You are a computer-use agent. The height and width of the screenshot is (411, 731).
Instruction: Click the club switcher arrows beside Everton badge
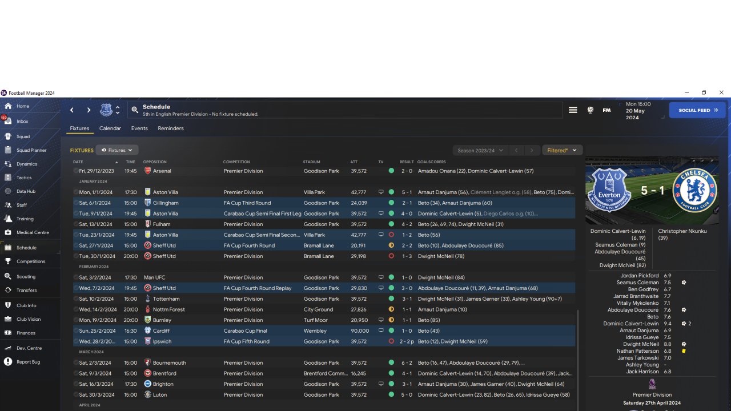[x=118, y=110]
